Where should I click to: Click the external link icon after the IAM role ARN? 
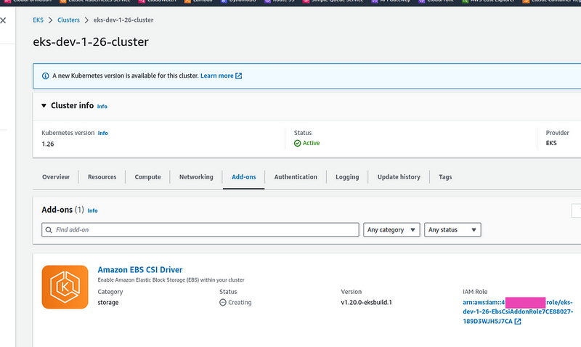point(517,321)
